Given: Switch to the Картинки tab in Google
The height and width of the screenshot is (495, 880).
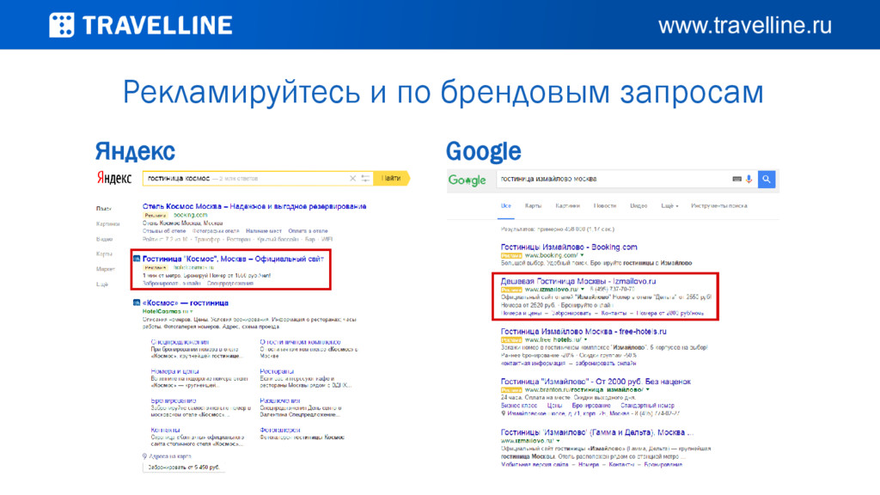Looking at the screenshot, I should [567, 206].
